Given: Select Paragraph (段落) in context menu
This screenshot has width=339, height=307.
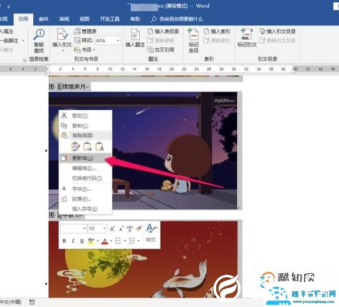Looking at the screenshot, I should 85,199.
